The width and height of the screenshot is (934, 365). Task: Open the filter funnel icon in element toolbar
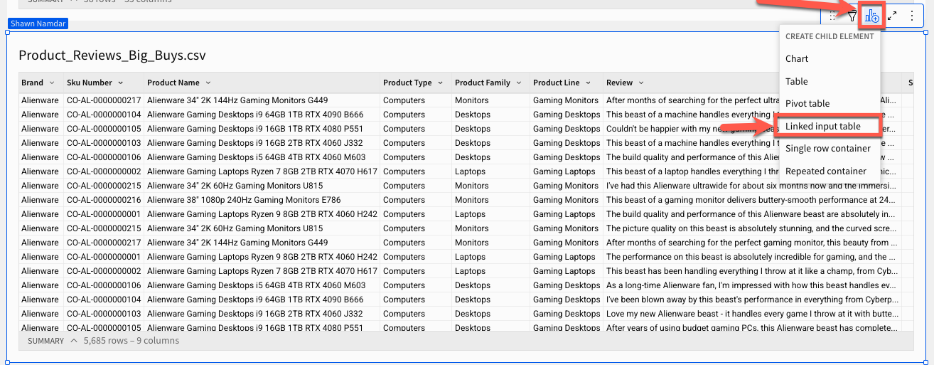852,16
